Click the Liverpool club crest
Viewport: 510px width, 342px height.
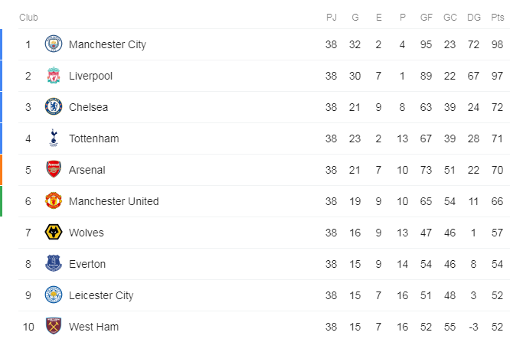pyautogui.click(x=54, y=76)
